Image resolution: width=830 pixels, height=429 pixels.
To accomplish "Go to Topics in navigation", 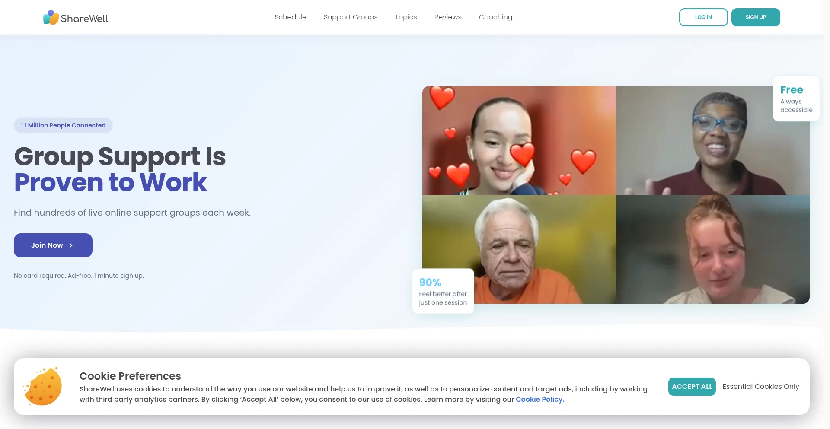I will (x=406, y=17).
